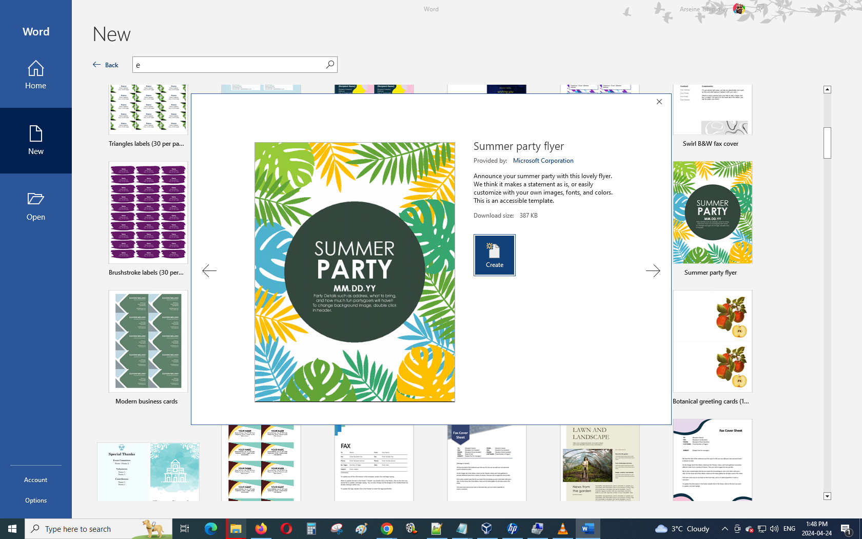Close the Summer party flyer preview
This screenshot has height=539, width=862.
click(x=659, y=102)
